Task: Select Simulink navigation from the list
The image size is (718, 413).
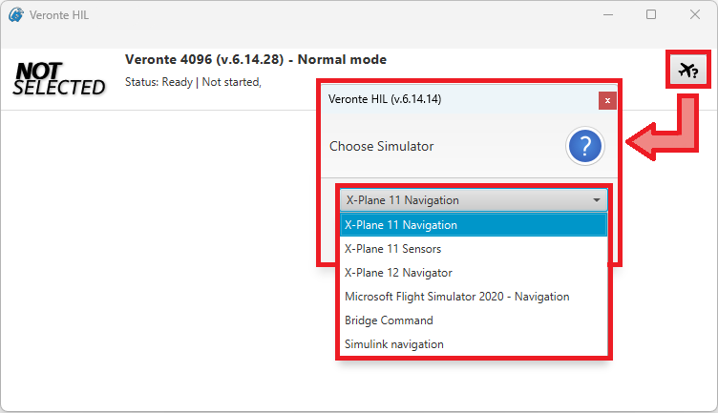Action: coord(393,344)
